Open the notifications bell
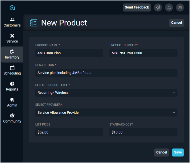Screen dimensions: 190x163 (x=169, y=7)
